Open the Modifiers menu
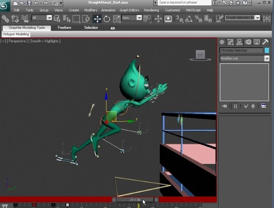 (x=90, y=10)
